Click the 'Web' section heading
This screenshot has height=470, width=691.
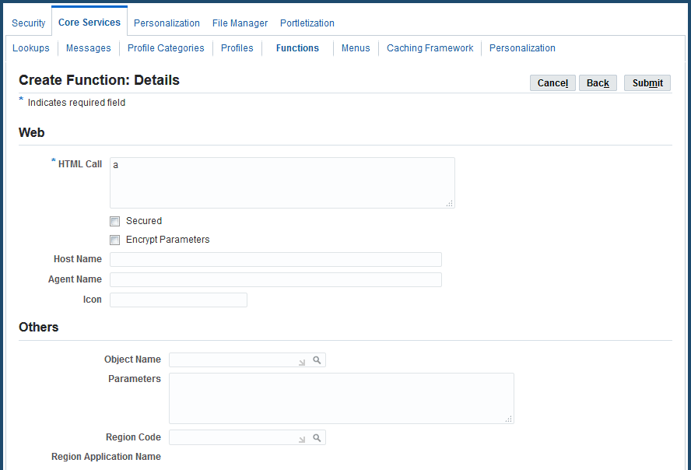[32, 132]
